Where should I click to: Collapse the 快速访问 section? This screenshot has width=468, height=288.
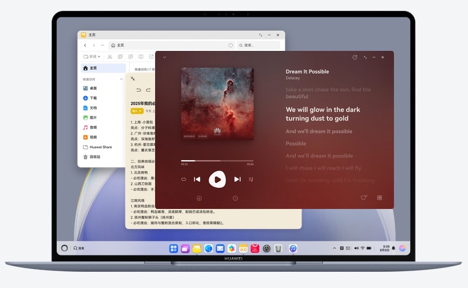(121, 79)
